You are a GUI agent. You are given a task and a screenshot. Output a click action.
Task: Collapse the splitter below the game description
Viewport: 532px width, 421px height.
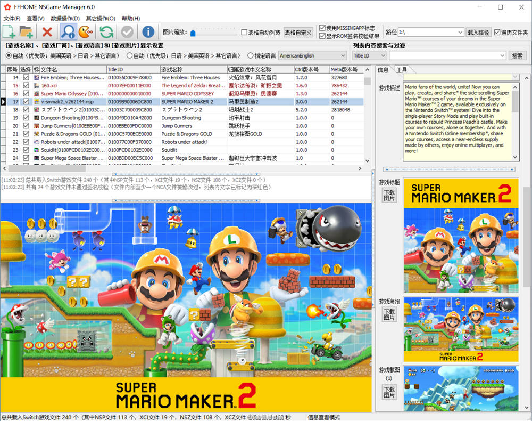coord(449,169)
